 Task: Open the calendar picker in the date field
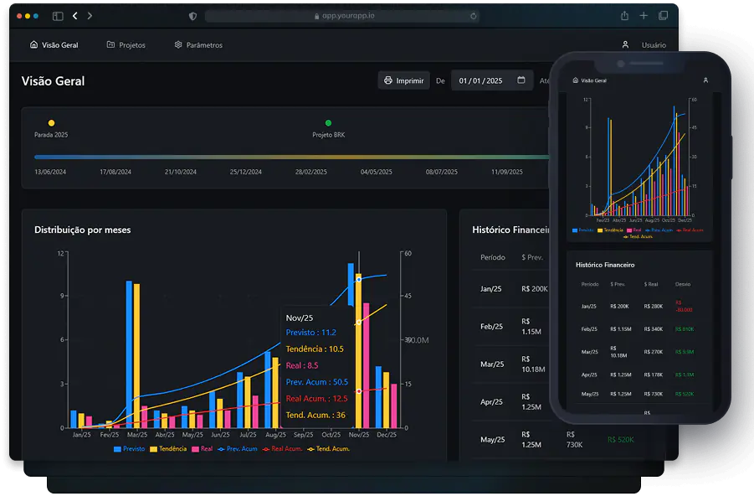pos(521,80)
